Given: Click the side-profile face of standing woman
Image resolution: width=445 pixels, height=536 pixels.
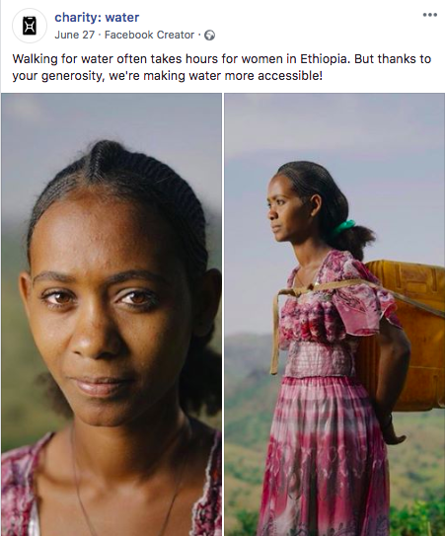Looking at the screenshot, I should [x=285, y=210].
